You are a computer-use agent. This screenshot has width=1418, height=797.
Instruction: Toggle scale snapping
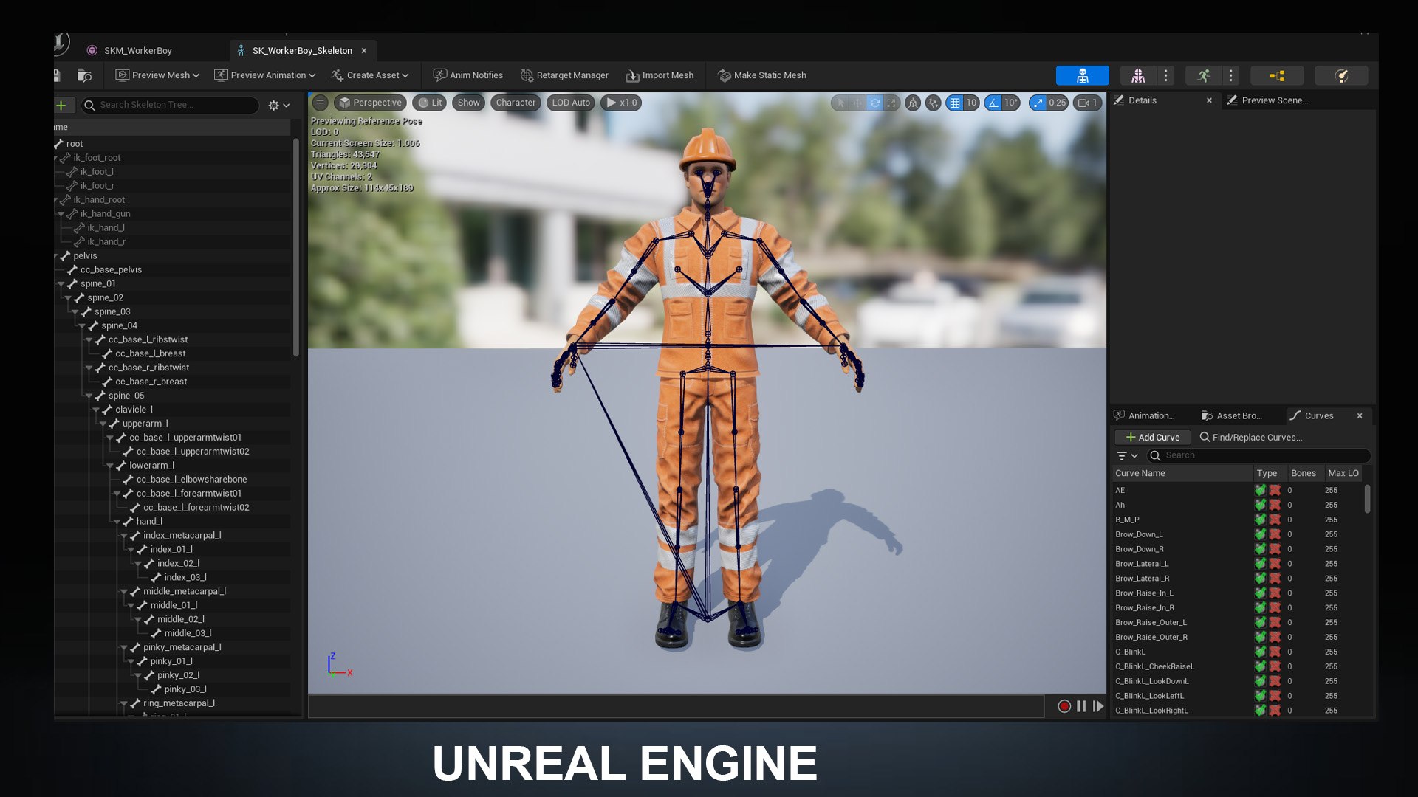click(1038, 103)
